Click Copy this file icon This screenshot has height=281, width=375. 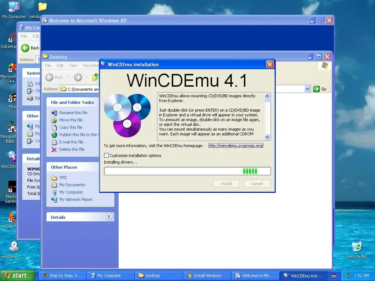pyautogui.click(x=54, y=127)
